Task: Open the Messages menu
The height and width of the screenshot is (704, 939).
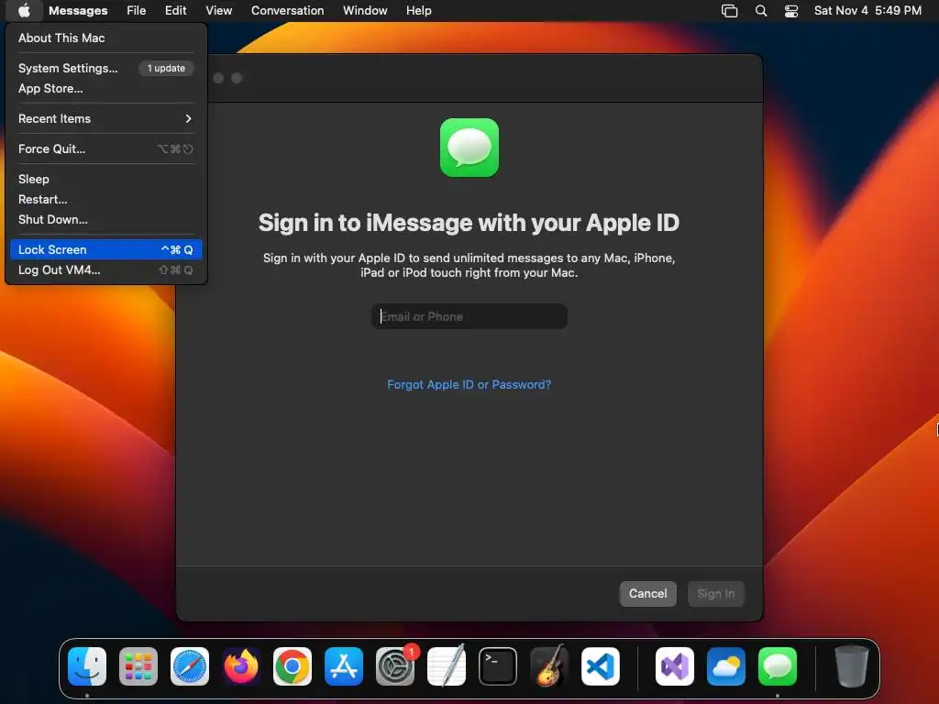Action: click(x=78, y=11)
